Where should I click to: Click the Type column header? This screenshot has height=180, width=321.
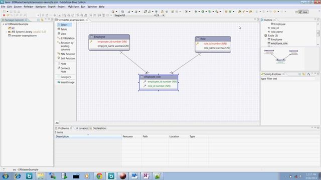tap(198, 136)
